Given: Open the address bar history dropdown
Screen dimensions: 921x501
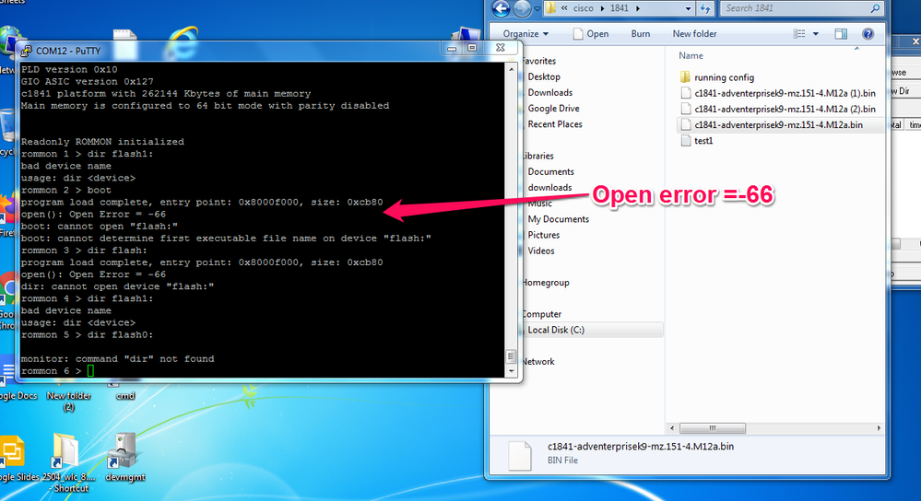Looking at the screenshot, I should point(688,9).
